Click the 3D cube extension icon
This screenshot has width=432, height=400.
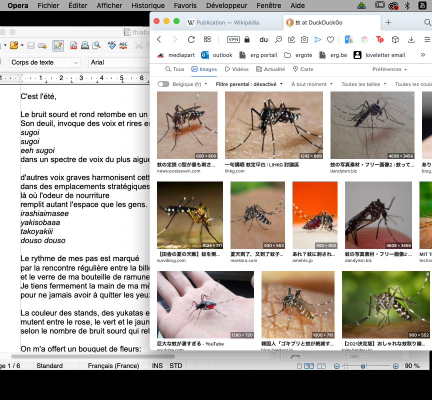(x=395, y=39)
